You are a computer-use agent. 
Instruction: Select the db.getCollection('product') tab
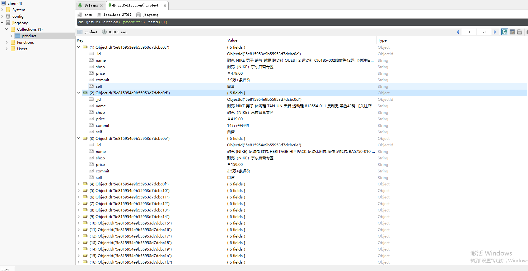click(x=137, y=6)
